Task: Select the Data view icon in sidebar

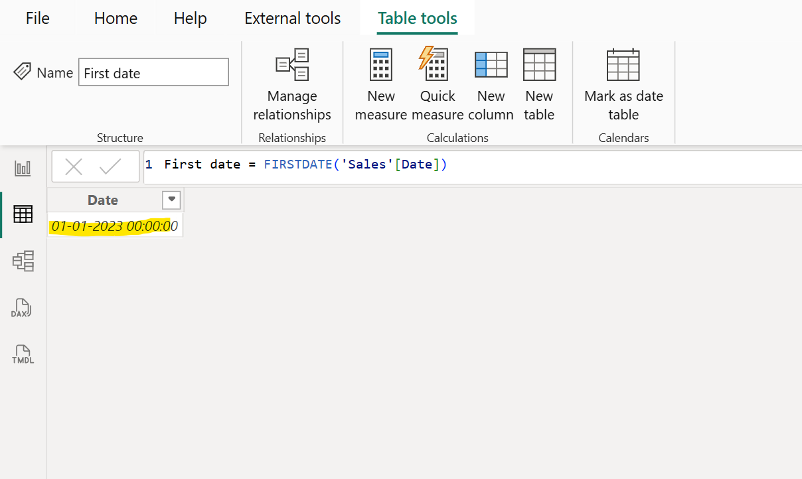Action: 23,214
